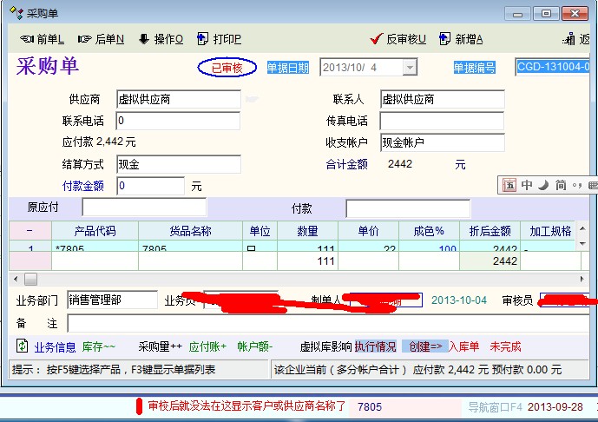Click the 备注 remarks input field
The height and width of the screenshot is (422, 598).
(x=330, y=323)
